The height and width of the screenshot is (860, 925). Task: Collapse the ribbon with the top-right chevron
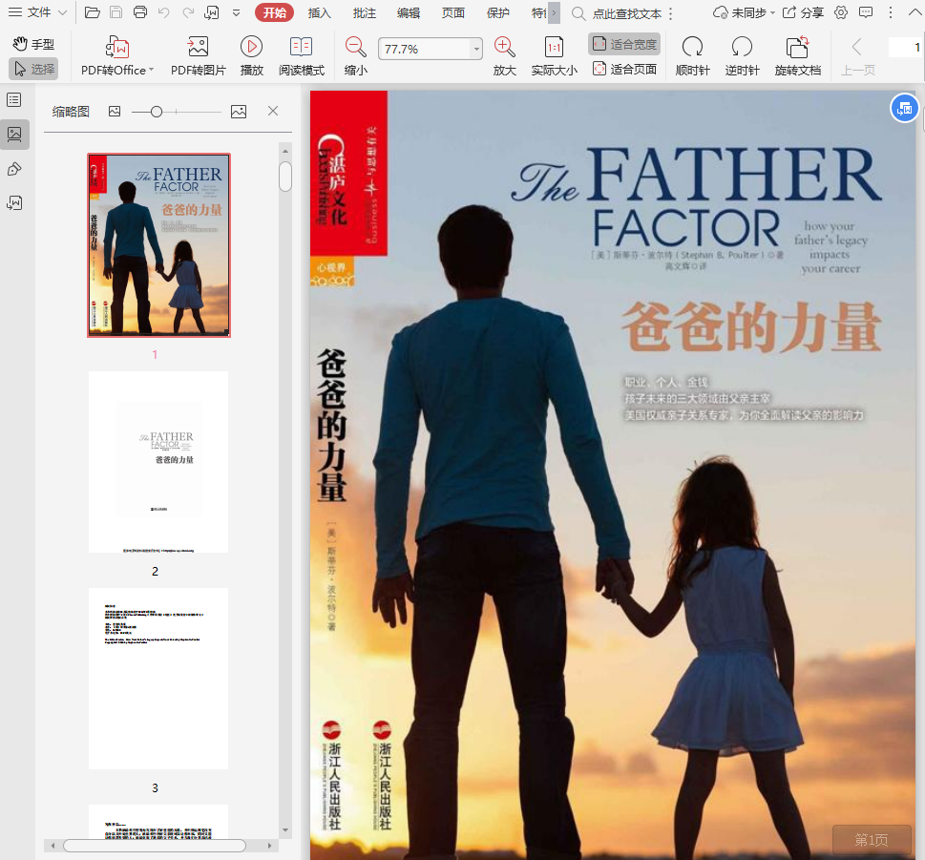(x=914, y=12)
